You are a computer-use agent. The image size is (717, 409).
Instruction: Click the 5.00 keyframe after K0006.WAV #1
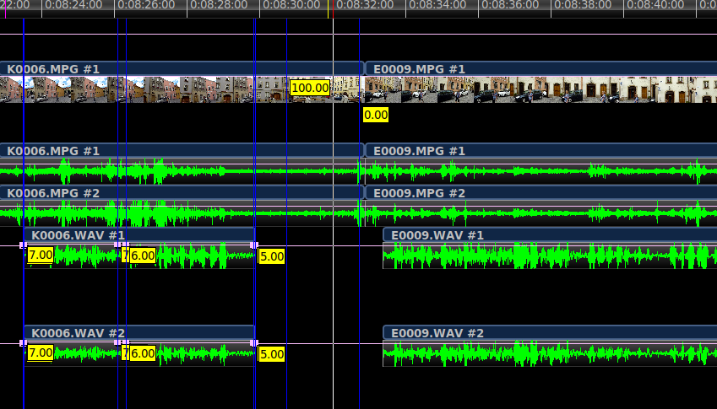click(271, 256)
